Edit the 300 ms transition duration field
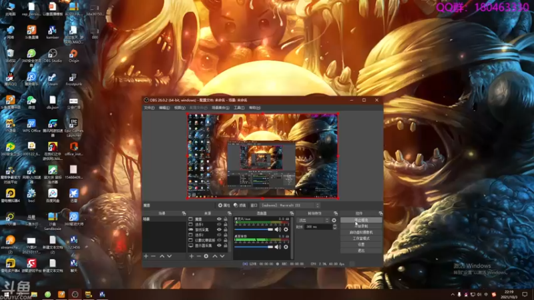Viewport: 534px width, 300px height. 318,227
